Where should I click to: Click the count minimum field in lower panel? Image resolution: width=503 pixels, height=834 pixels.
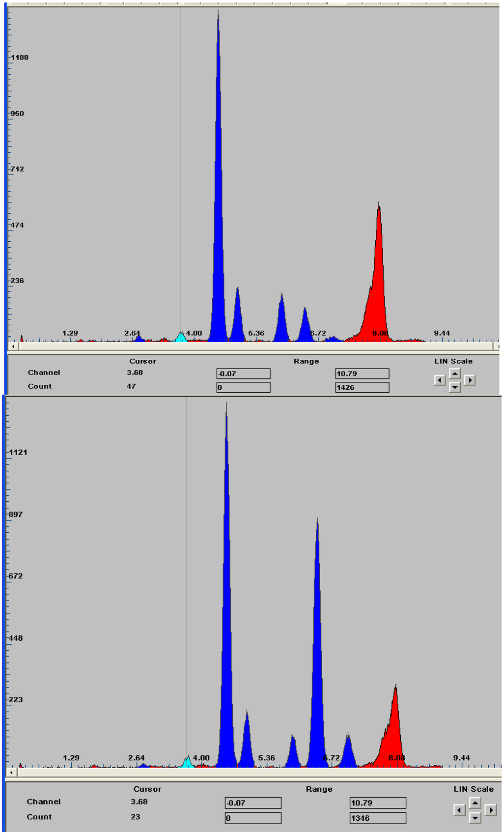point(253,818)
